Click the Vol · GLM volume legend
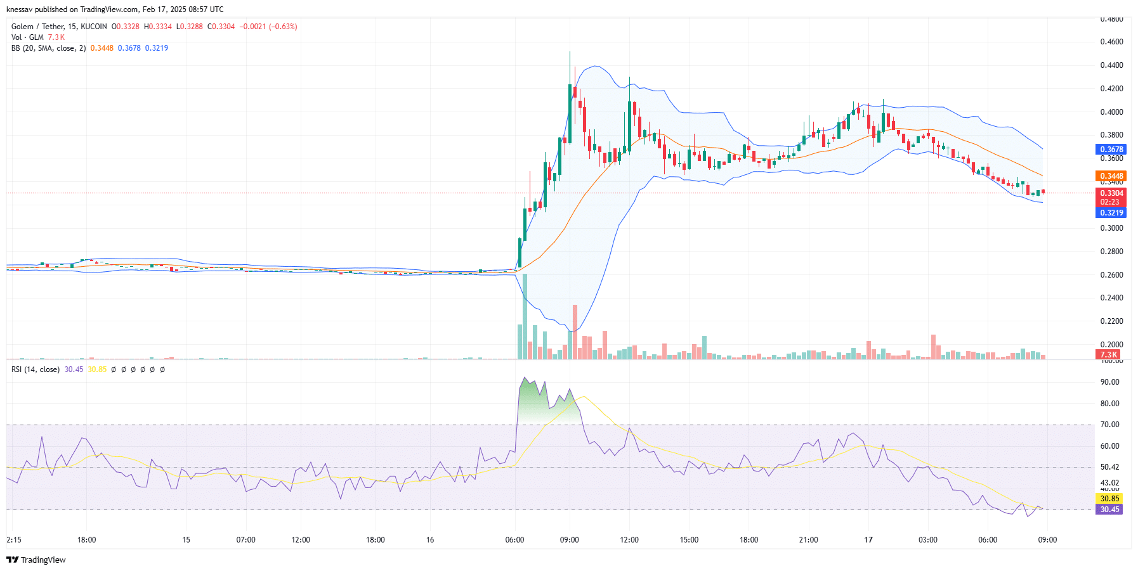Screen dimensions: 1138x571 tap(27, 37)
